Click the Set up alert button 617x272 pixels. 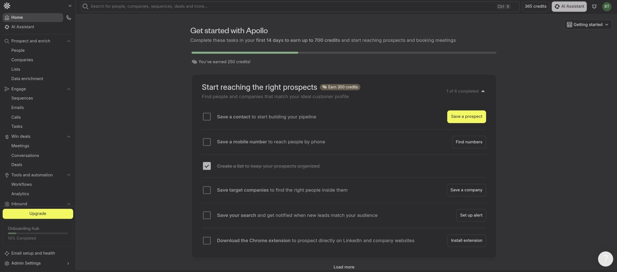(x=471, y=215)
